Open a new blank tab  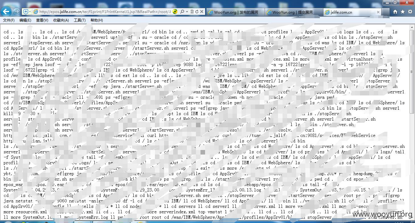pos(386,12)
